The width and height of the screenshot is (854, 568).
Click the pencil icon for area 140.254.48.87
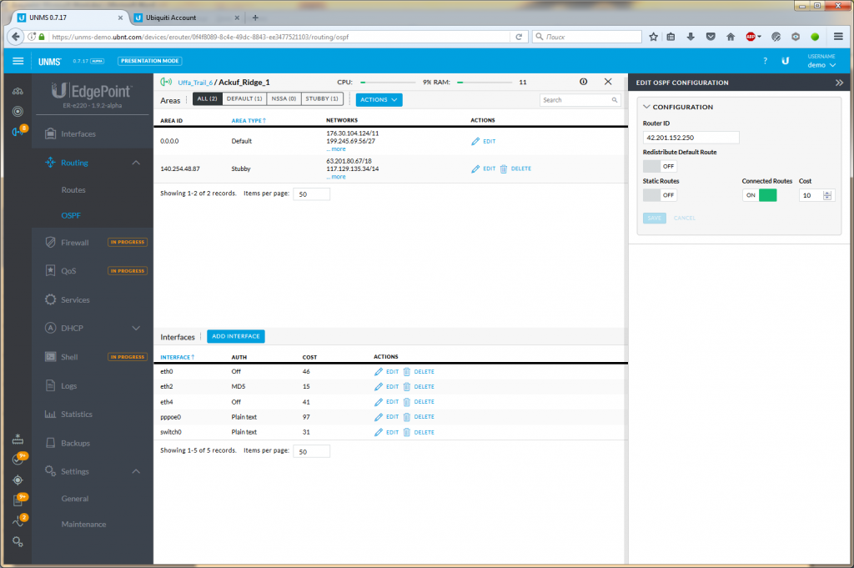click(475, 168)
